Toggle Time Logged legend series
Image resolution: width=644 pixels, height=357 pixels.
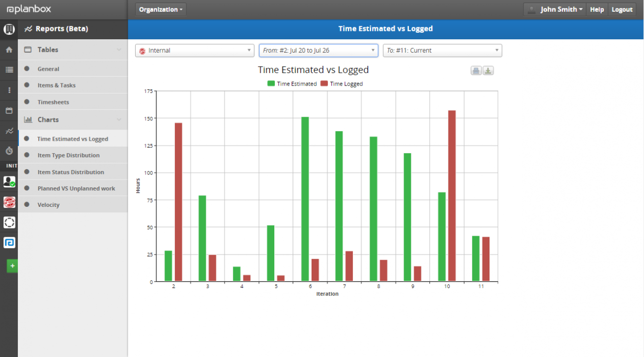pyautogui.click(x=341, y=84)
